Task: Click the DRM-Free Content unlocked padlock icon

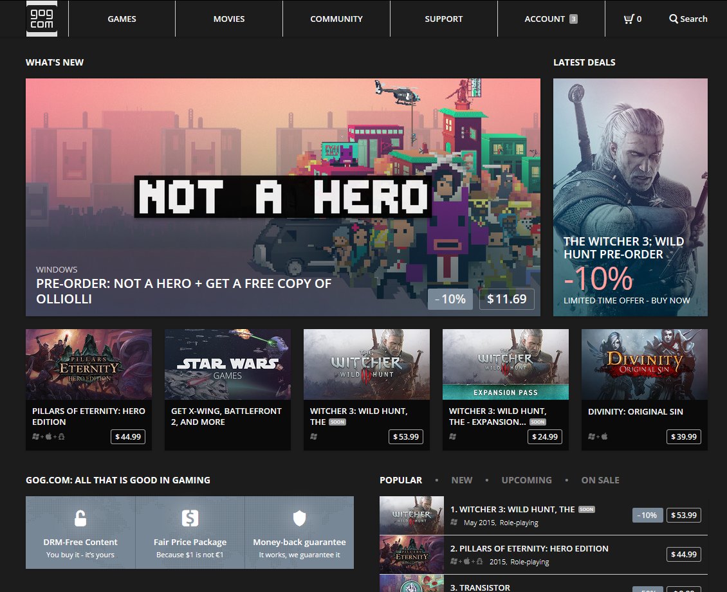Action: pos(80,518)
